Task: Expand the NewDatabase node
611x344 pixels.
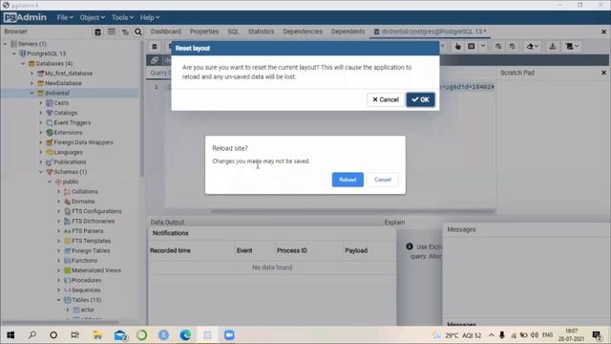Action: tap(32, 83)
